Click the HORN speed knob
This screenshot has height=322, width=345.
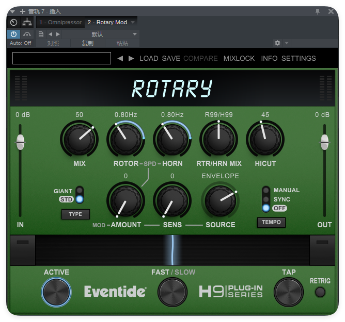pyautogui.click(x=172, y=139)
